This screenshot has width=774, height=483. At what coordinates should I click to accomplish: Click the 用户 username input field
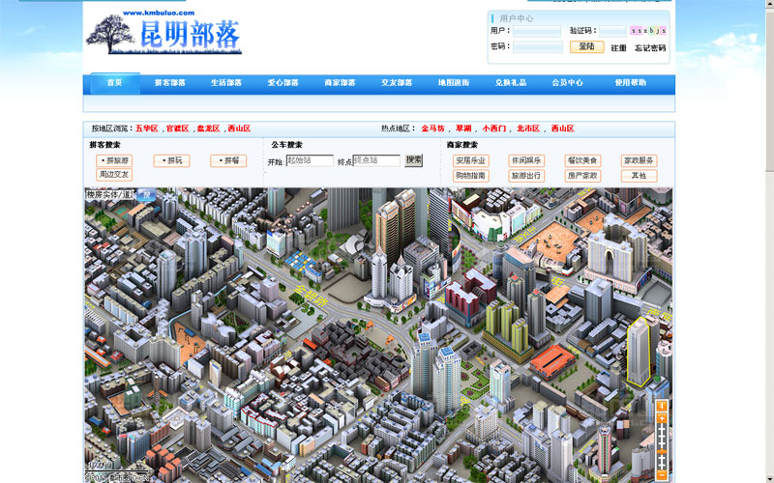click(x=537, y=31)
